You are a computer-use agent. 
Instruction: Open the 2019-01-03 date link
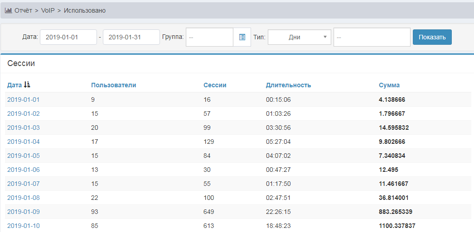pyautogui.click(x=24, y=128)
